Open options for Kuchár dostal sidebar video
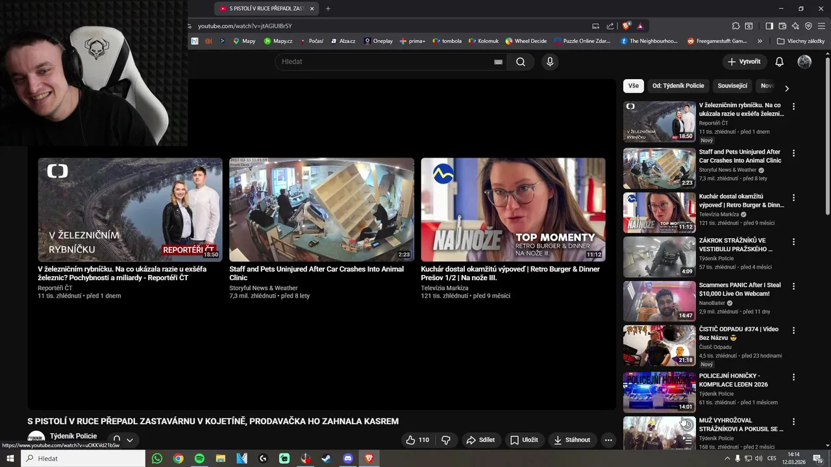The height and width of the screenshot is (467, 831). click(x=793, y=197)
